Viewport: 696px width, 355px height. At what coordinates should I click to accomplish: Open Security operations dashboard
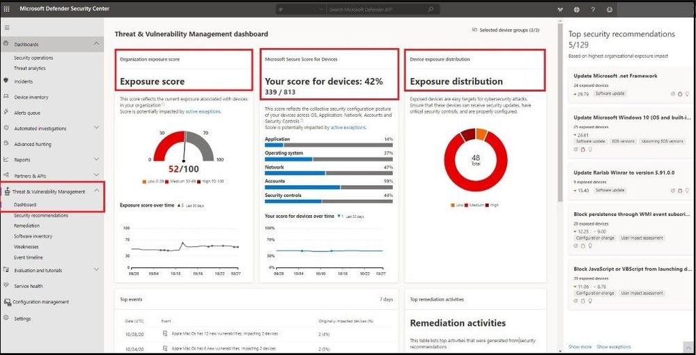coord(33,58)
